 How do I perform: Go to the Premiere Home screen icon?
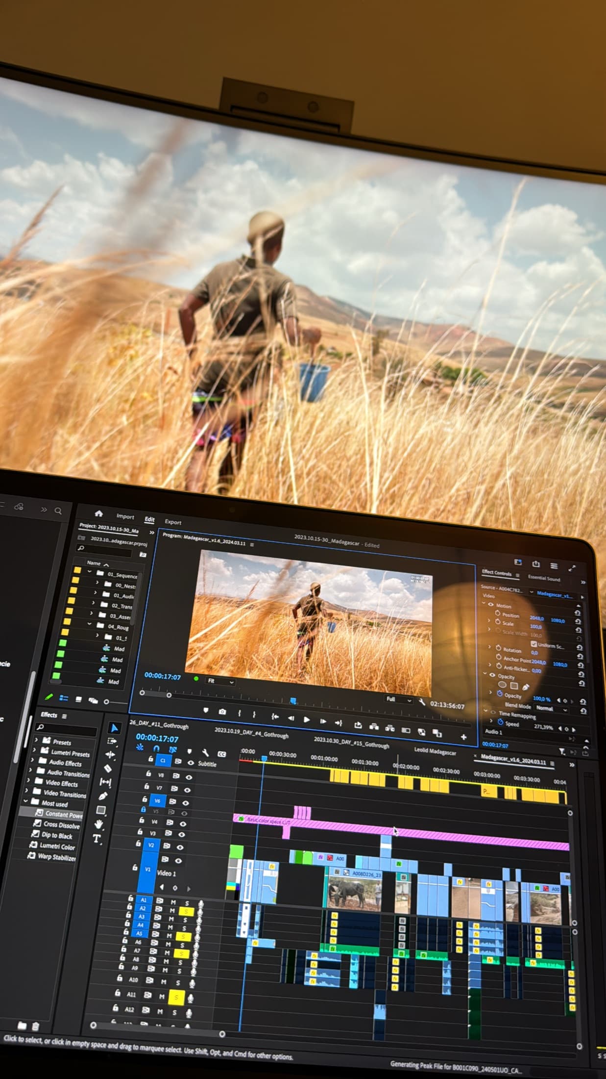tap(98, 513)
